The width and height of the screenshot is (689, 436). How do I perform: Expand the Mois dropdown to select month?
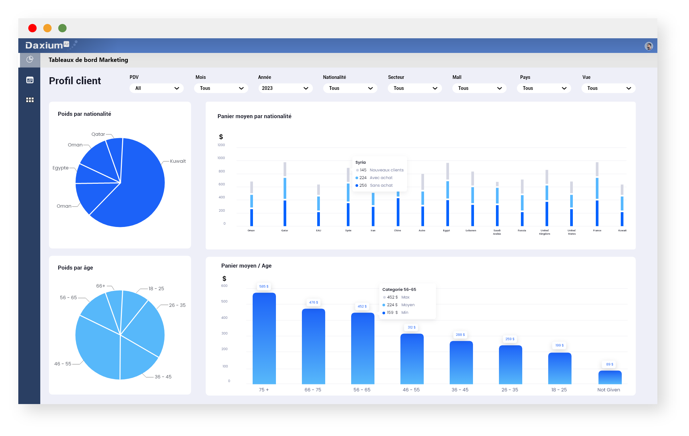[x=221, y=89]
